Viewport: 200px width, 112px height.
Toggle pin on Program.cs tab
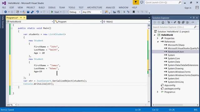[21, 18]
